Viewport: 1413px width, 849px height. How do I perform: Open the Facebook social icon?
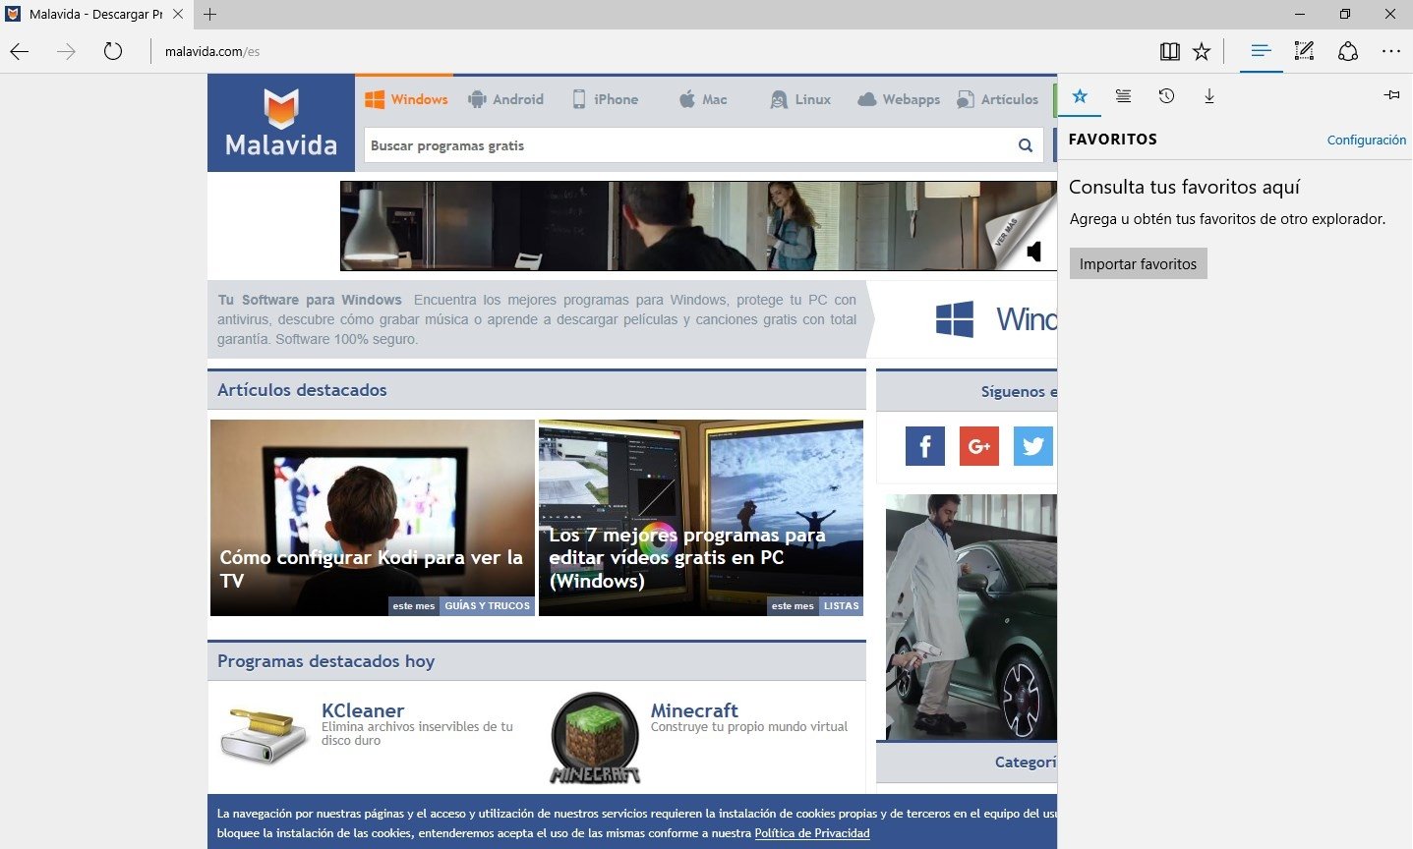click(x=925, y=446)
